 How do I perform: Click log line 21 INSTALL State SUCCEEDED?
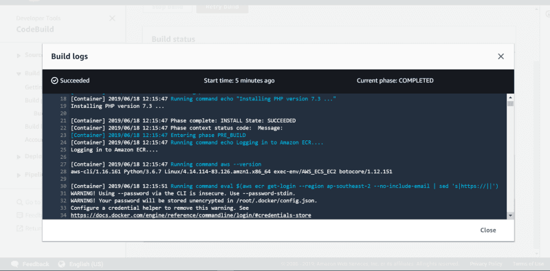coord(183,120)
